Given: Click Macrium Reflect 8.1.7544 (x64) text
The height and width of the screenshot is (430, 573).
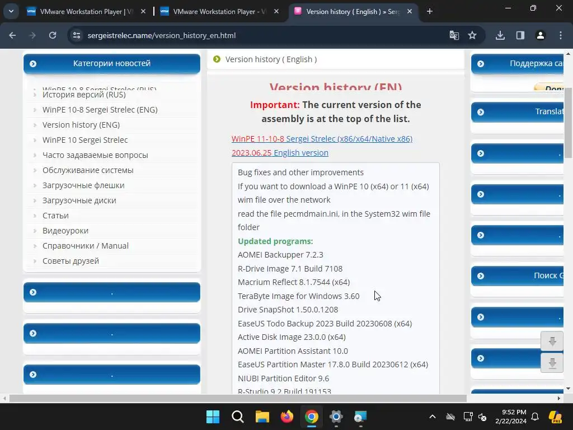Looking at the screenshot, I should (294, 282).
